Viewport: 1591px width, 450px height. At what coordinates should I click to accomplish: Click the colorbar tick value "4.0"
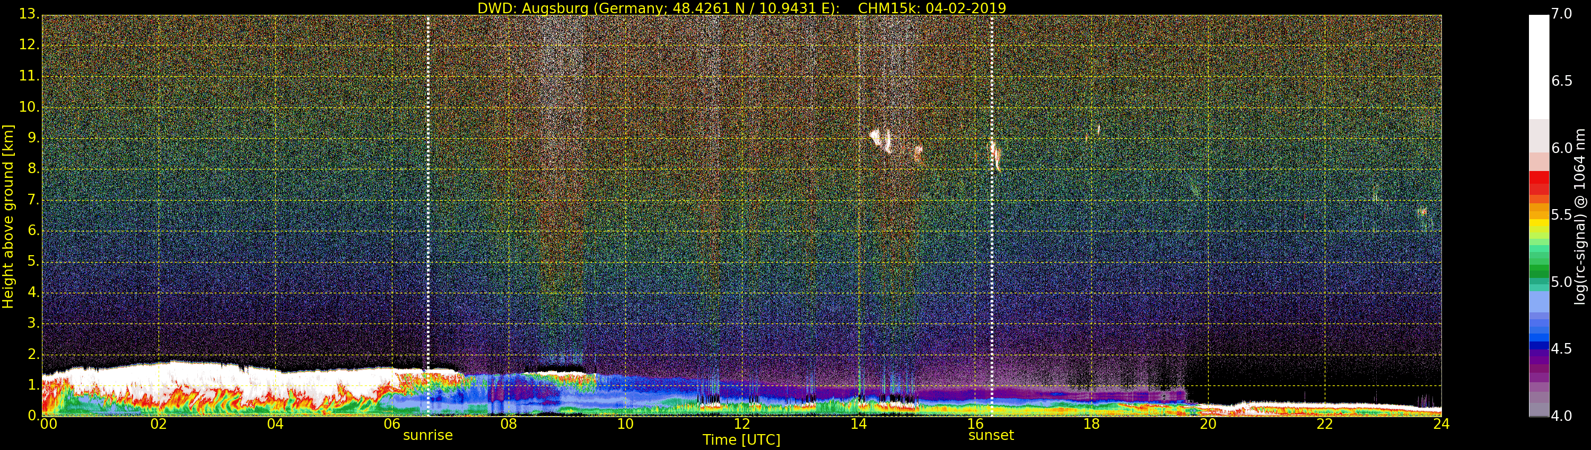[x=1562, y=416]
